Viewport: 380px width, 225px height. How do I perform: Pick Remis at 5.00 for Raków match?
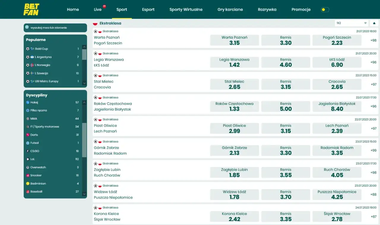point(286,106)
